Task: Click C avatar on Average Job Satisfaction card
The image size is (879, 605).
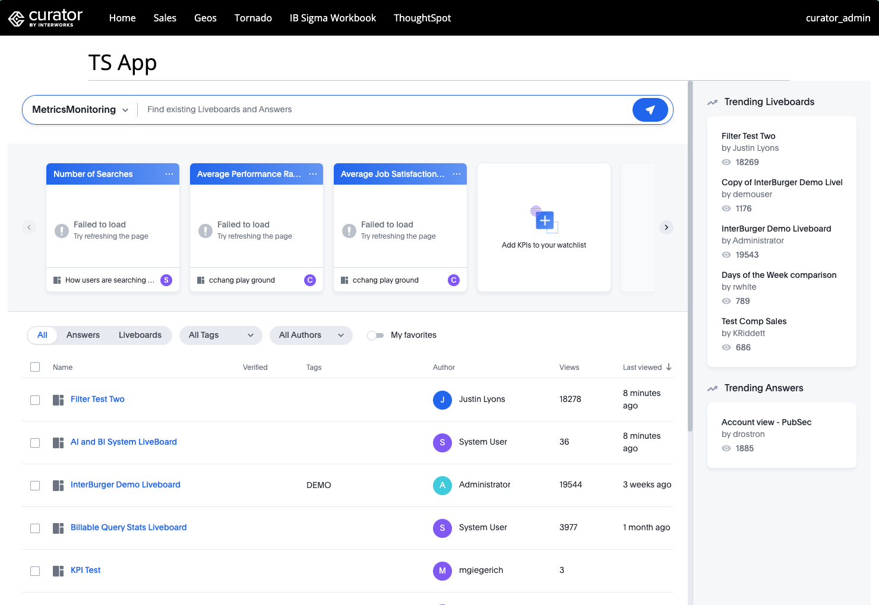Action: click(454, 280)
